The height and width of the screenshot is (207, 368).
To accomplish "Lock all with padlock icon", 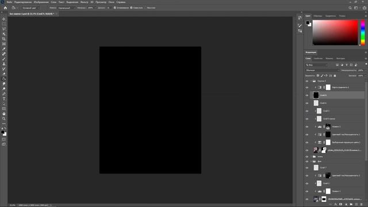I will point(335,75).
